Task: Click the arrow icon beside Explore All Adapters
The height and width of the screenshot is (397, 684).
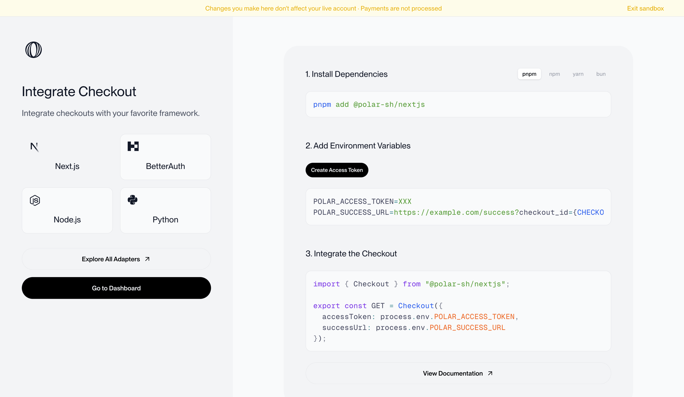Action: 147,259
